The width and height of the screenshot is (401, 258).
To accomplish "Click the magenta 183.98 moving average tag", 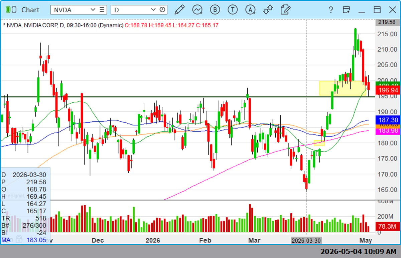I will point(388,131).
